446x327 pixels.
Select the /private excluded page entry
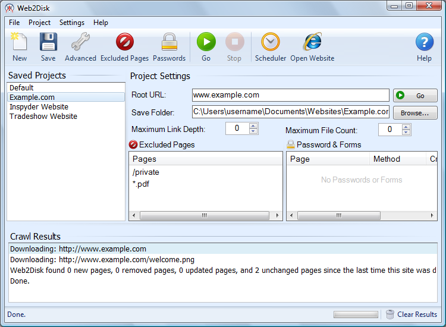[x=146, y=172]
